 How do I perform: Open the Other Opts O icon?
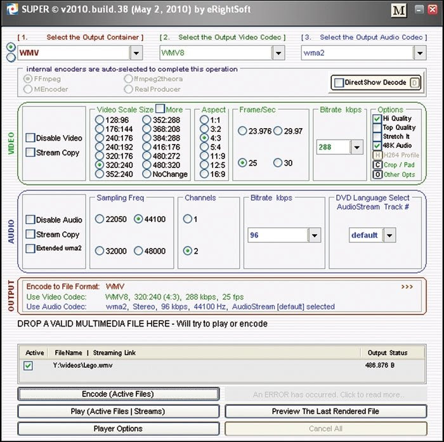click(x=377, y=174)
